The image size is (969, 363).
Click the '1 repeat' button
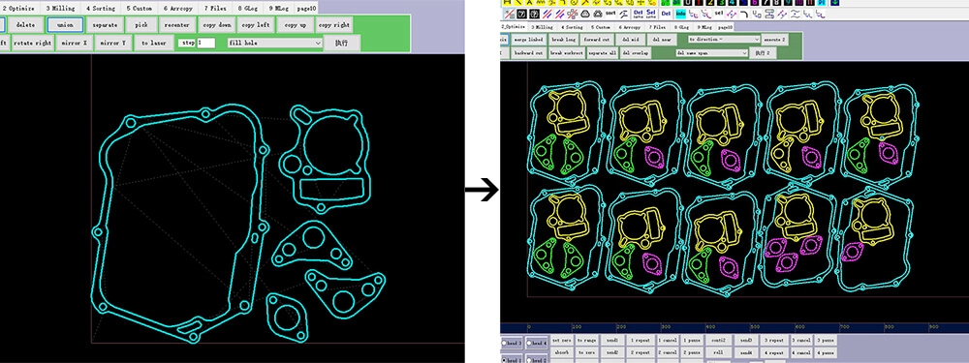pos(641,340)
